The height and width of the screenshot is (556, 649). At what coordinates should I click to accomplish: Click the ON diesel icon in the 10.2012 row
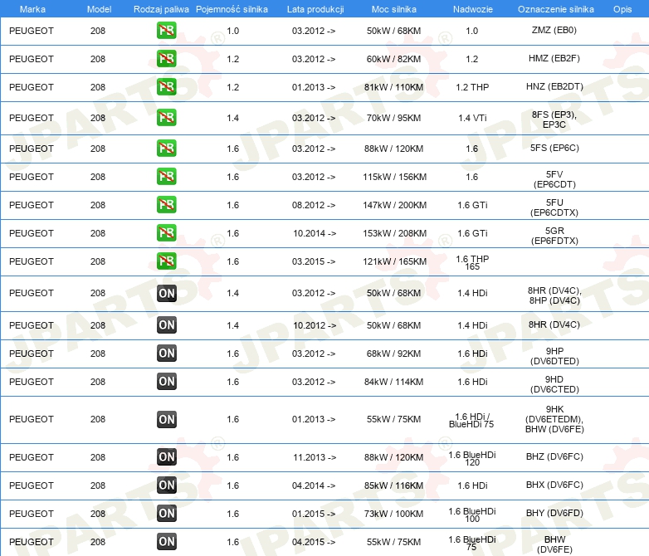(x=166, y=325)
